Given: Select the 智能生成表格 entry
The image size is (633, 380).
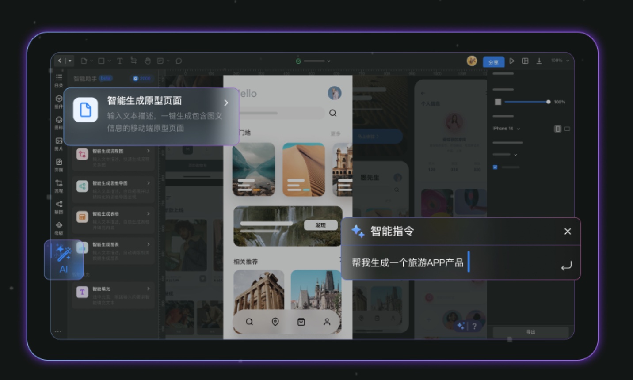Looking at the screenshot, I should (114, 220).
